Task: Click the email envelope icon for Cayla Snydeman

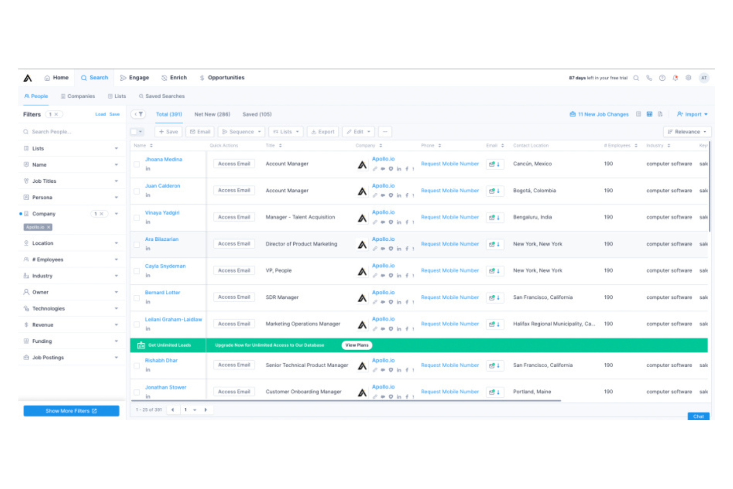Action: 493,271
